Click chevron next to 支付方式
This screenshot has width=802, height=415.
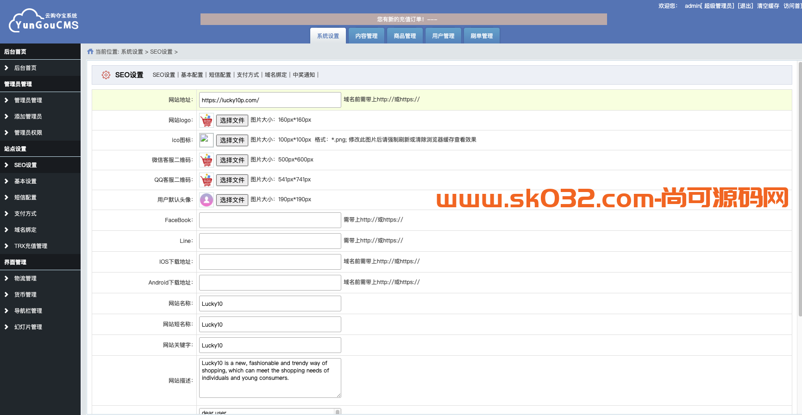coord(6,213)
